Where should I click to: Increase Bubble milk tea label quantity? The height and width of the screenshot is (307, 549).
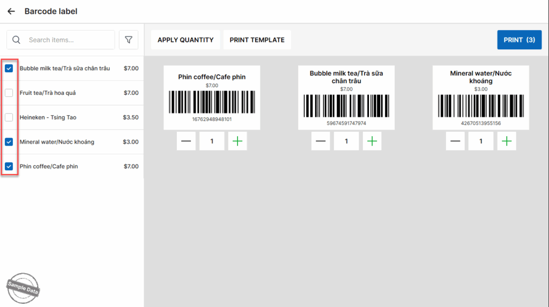click(372, 141)
